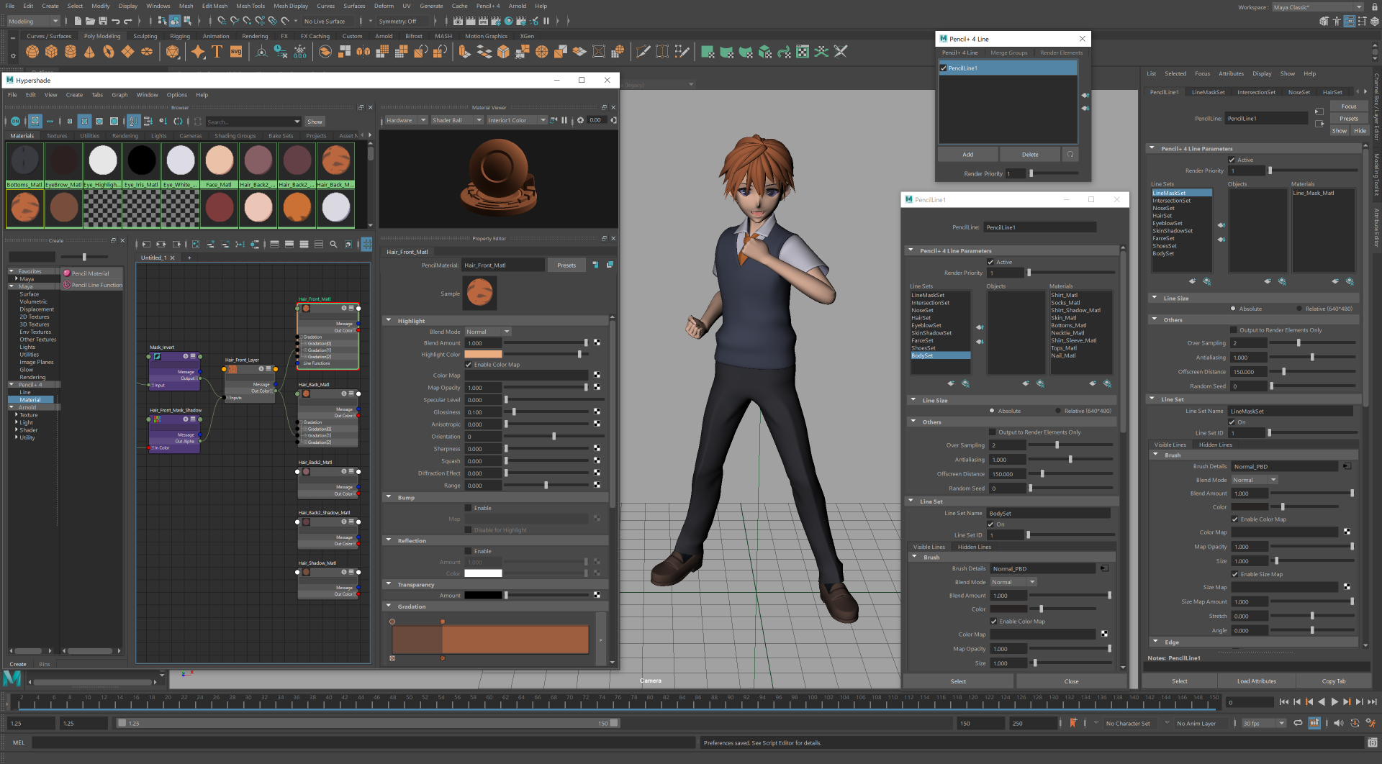This screenshot has height=764, width=1382.
Task: Check Output to Render Elements Only in PencilLine1 window
Action: pos(993,432)
